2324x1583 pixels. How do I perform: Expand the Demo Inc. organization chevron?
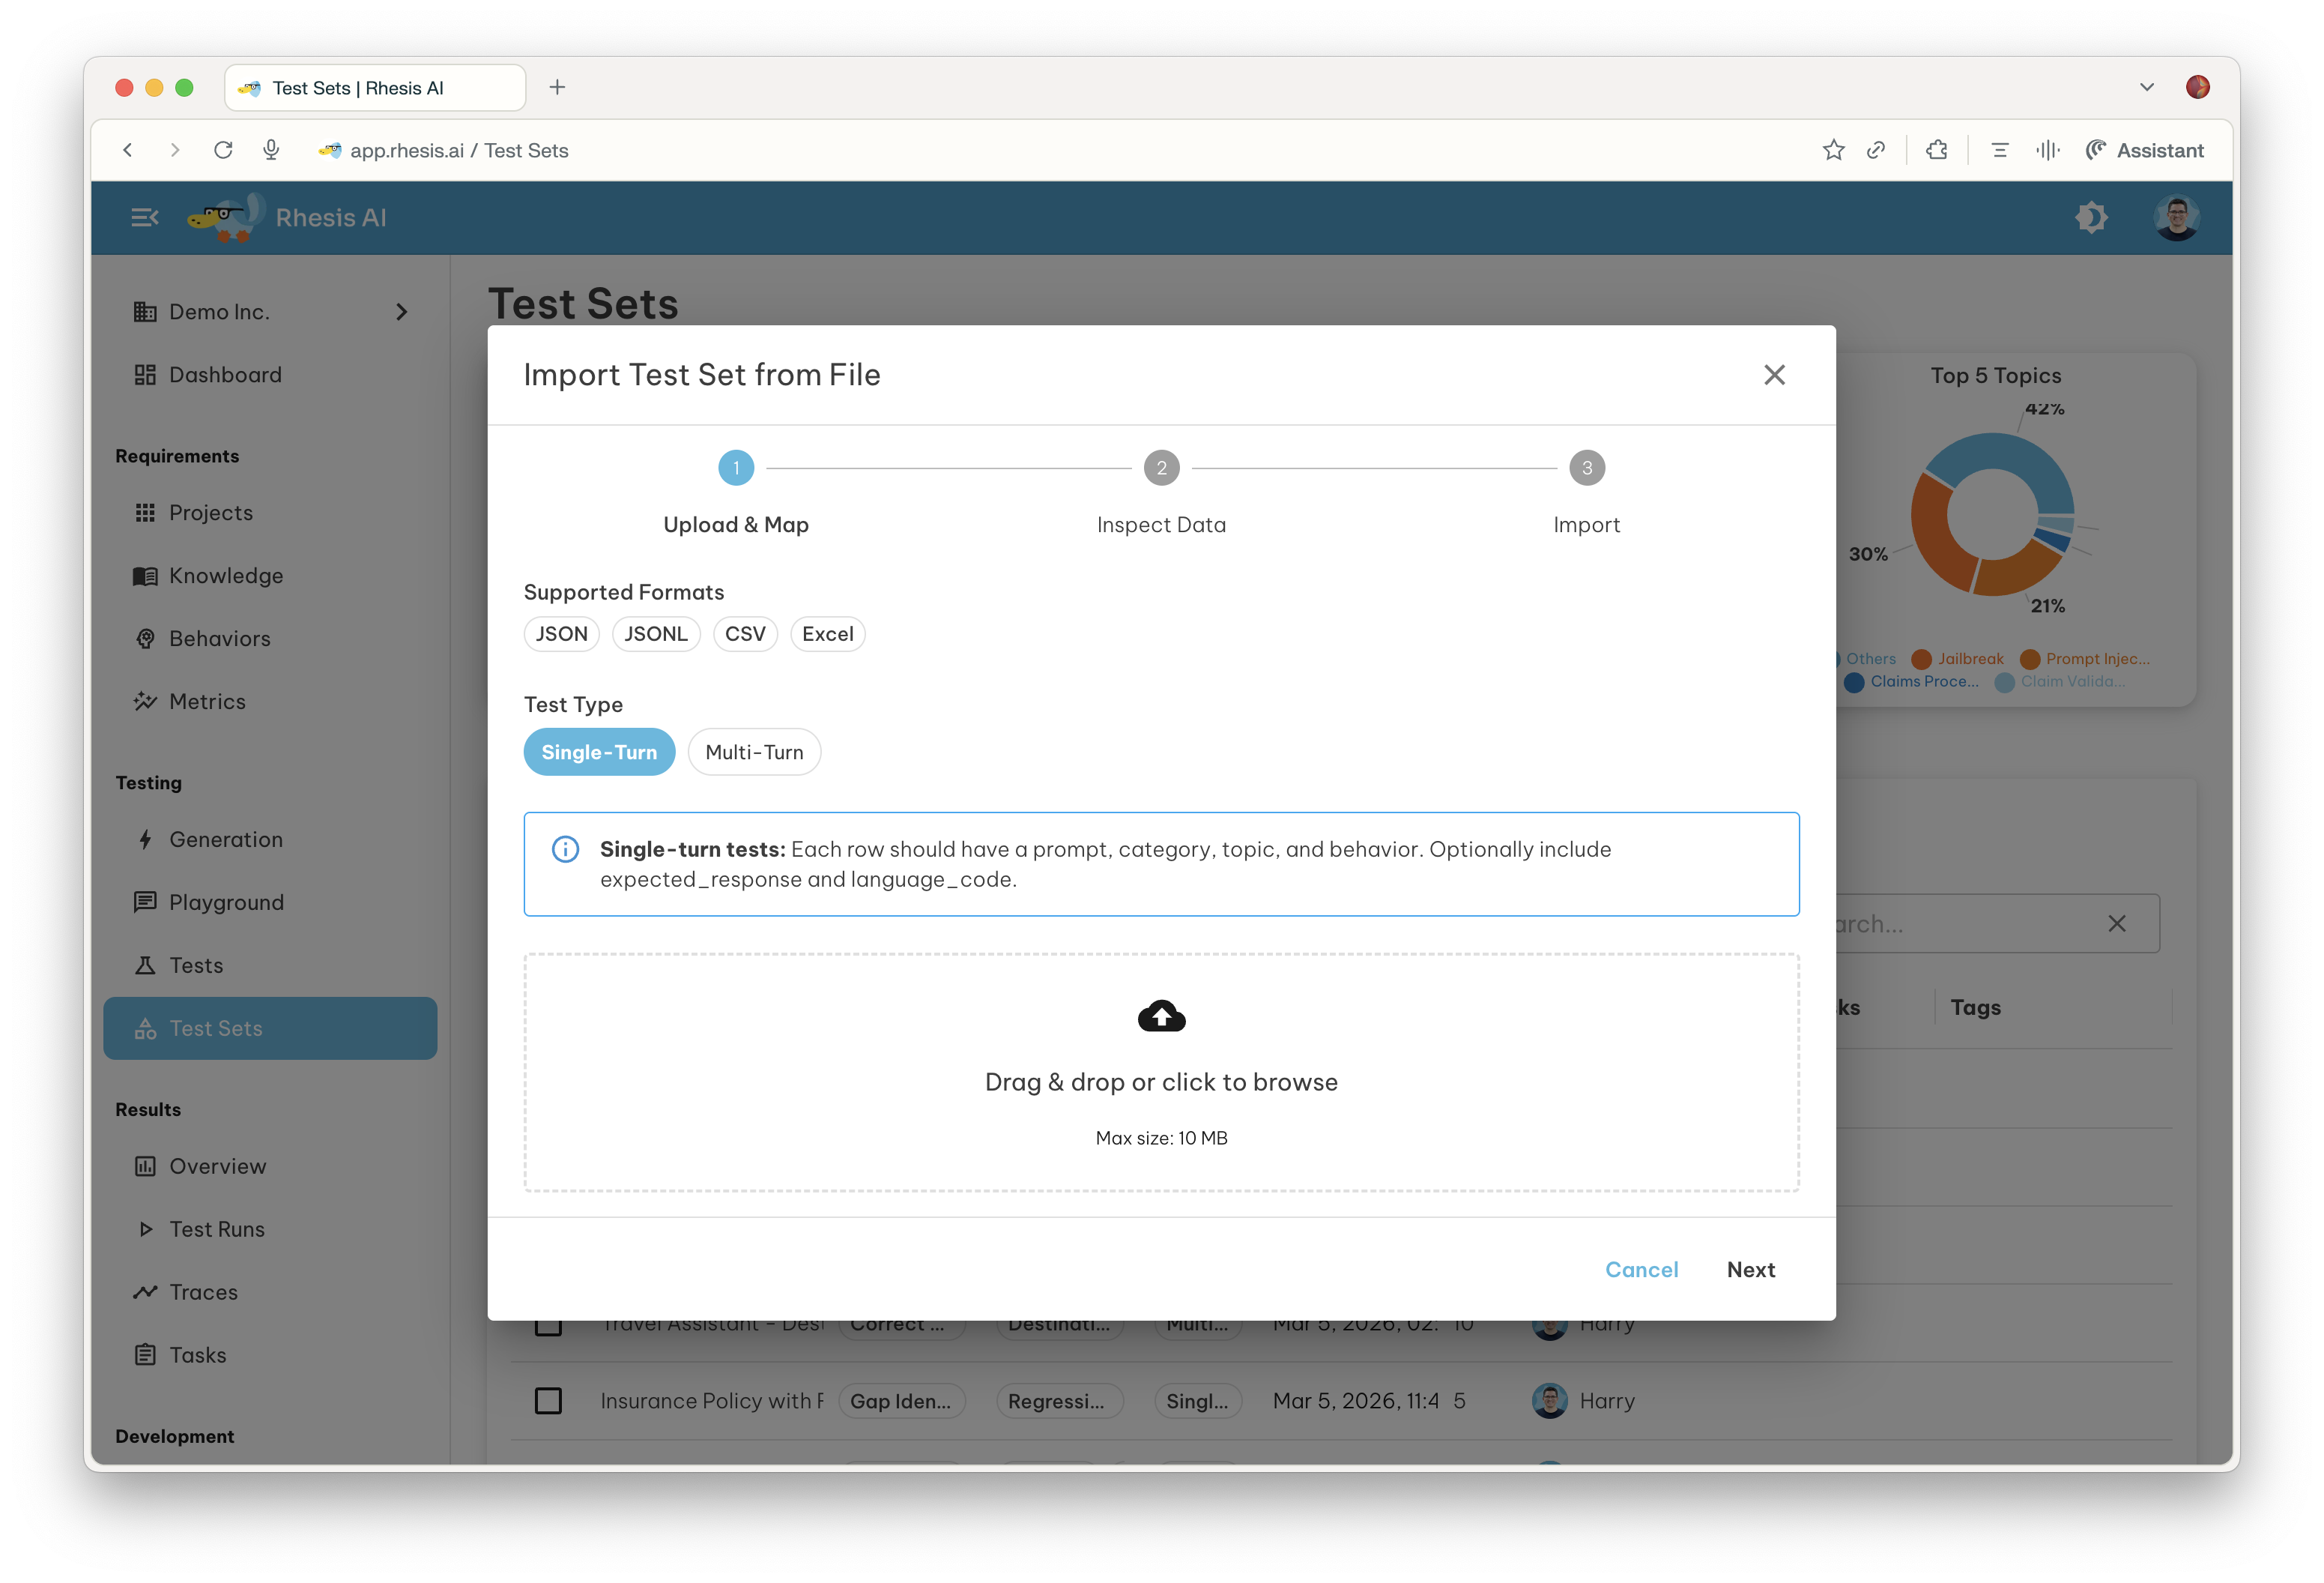pyautogui.click(x=402, y=313)
